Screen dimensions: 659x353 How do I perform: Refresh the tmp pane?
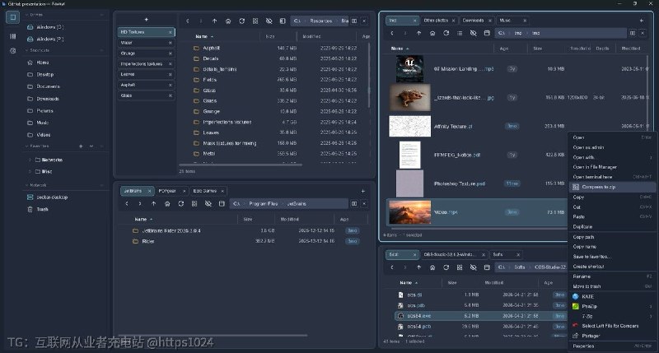point(446,33)
